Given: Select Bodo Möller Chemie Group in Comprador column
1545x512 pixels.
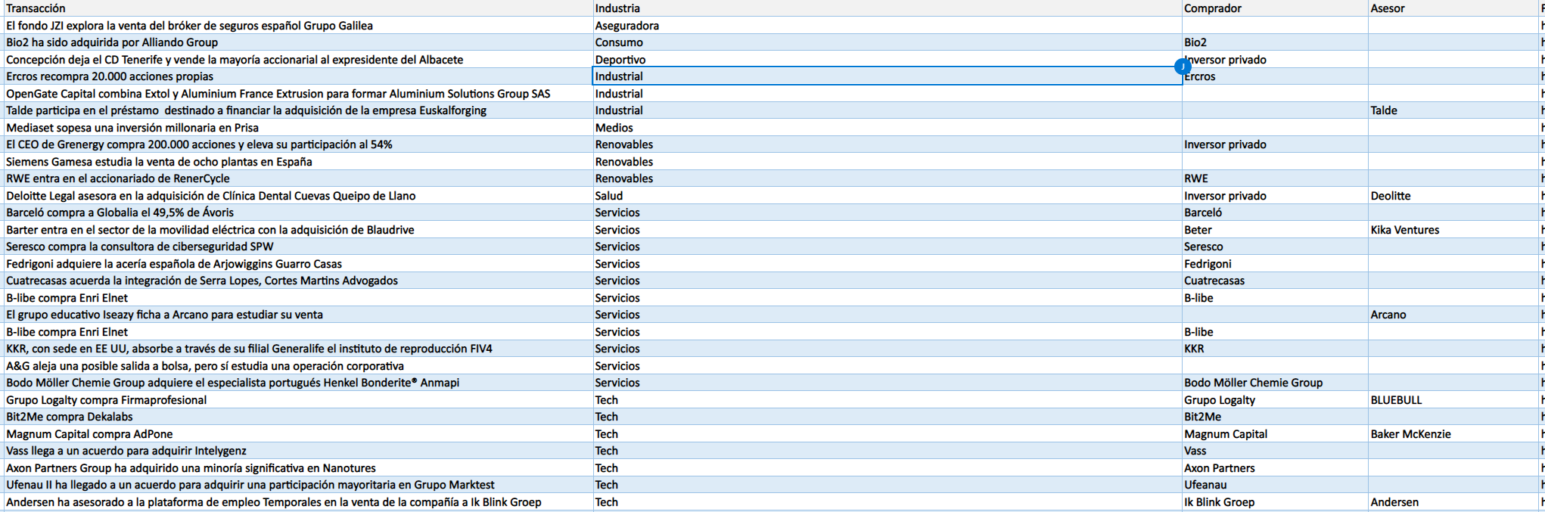Looking at the screenshot, I should click(1275, 383).
